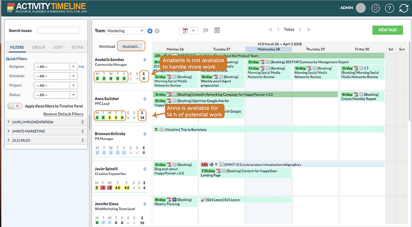Open the help question mark icon
Image resolution: width=412 pixels, height=227 pixels.
click(389, 8)
